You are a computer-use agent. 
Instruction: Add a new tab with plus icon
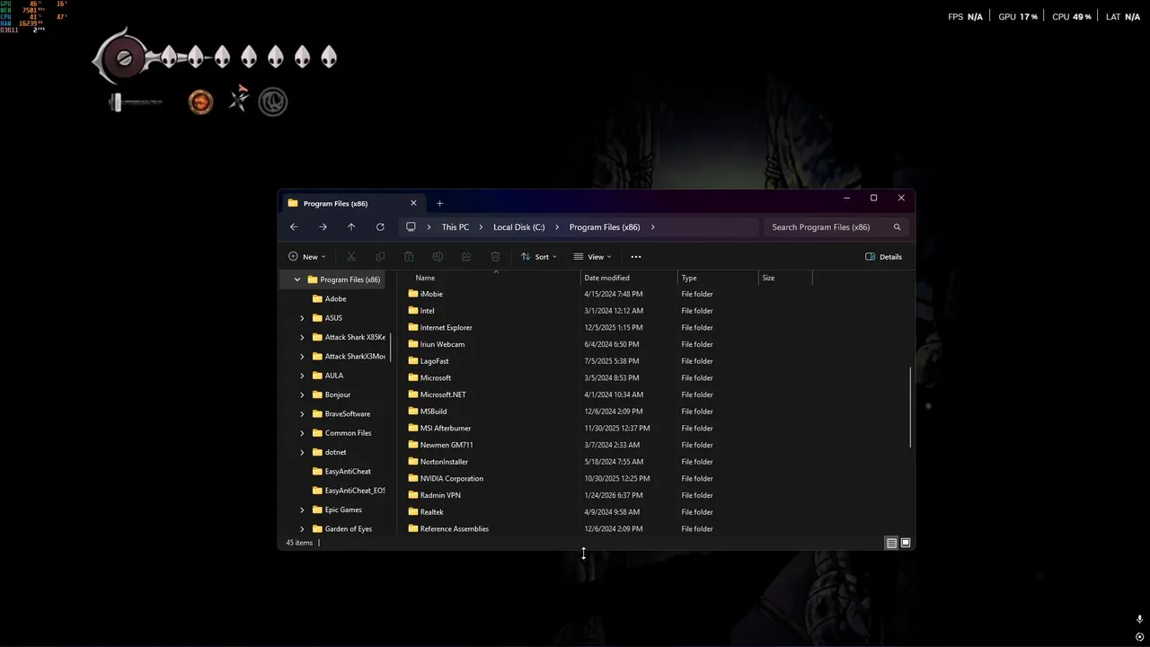439,203
